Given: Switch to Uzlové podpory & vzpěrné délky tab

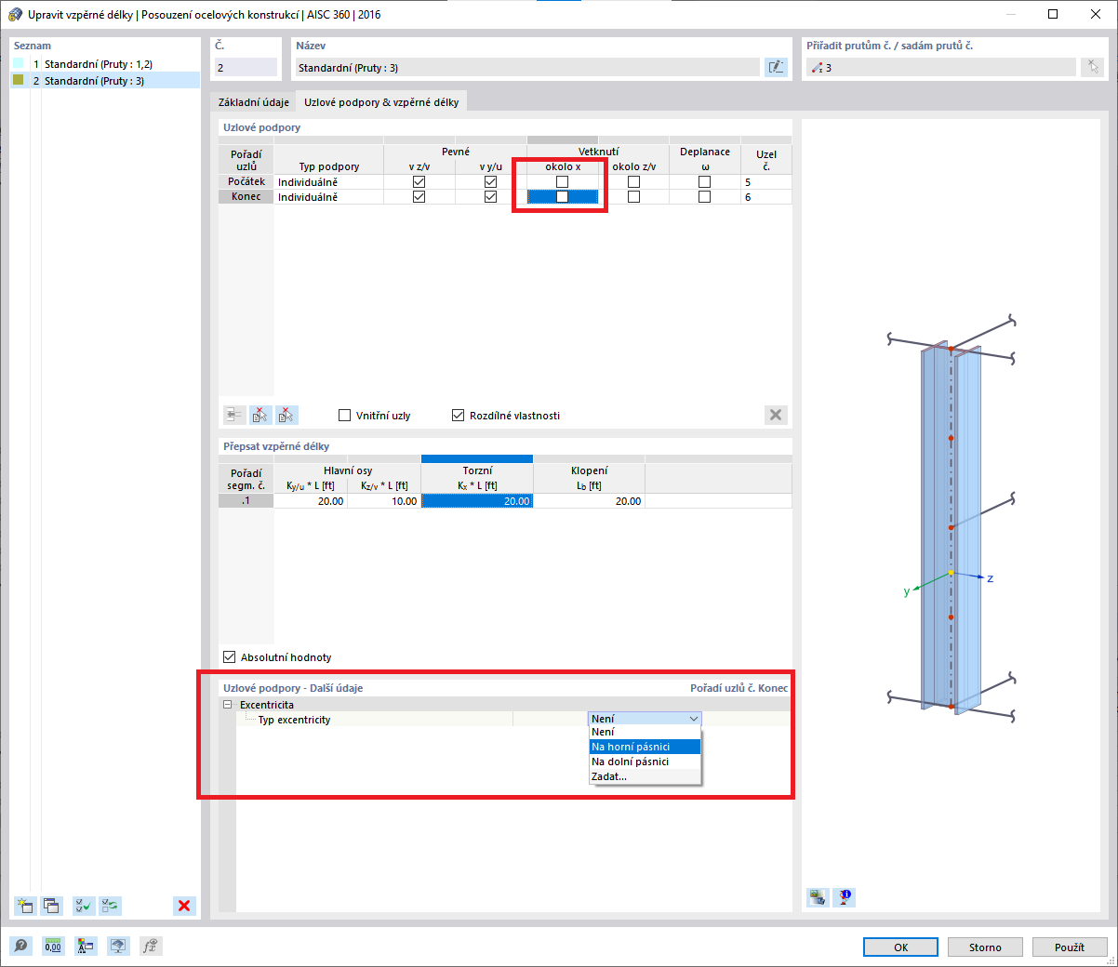Looking at the screenshot, I should (x=381, y=102).
